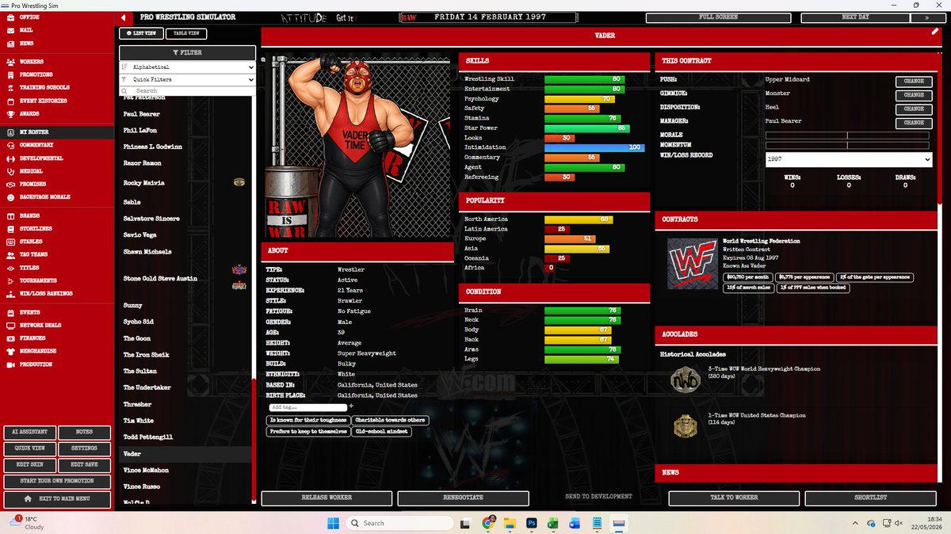Open Promises in the sidebar
The width and height of the screenshot is (951, 534).
click(x=33, y=184)
